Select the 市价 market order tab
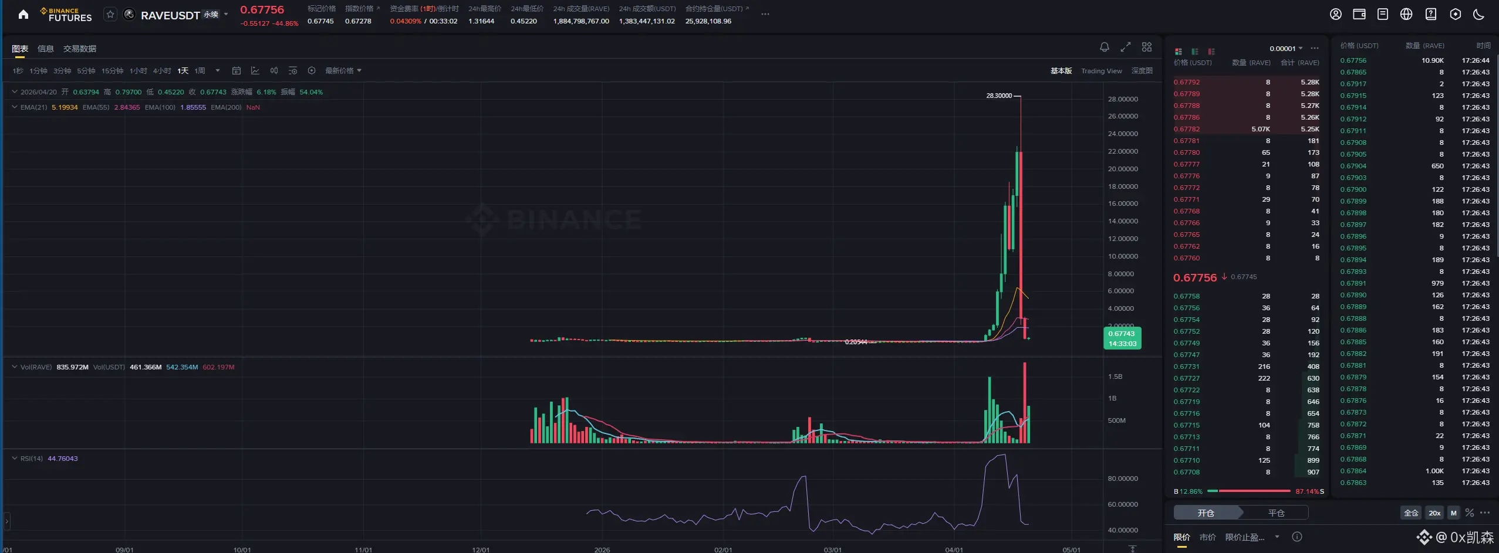1499x553 pixels. tap(1208, 537)
